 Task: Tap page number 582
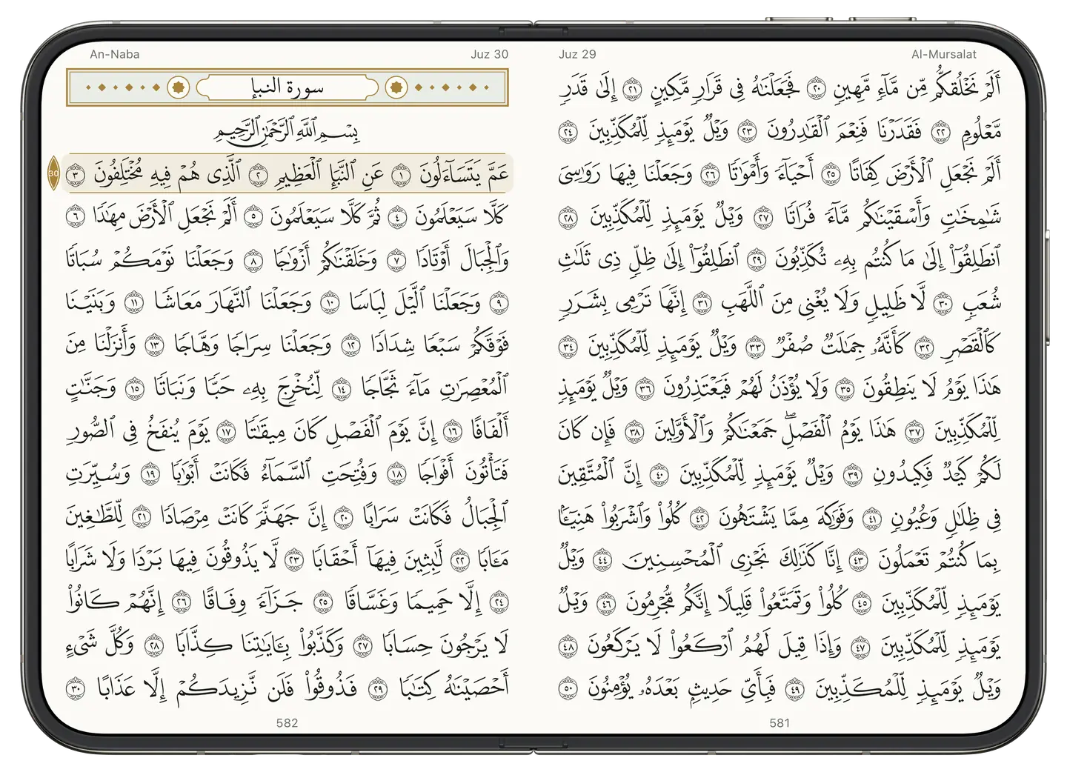[287, 722]
